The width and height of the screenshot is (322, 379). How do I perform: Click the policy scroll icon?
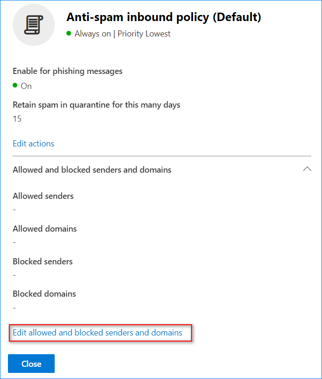pyautogui.click(x=34, y=25)
